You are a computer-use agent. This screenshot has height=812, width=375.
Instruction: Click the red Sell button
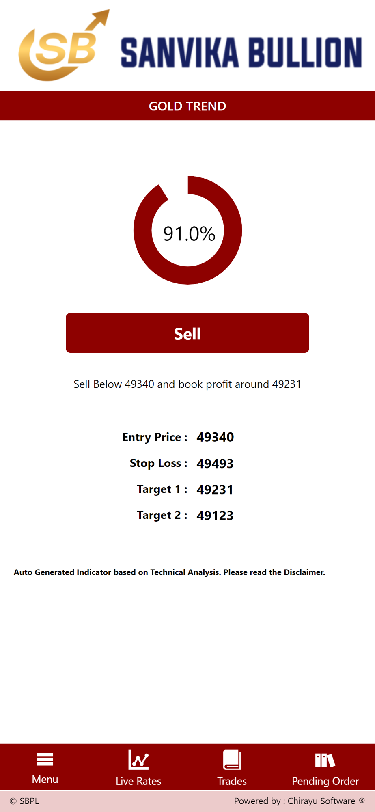(x=187, y=333)
